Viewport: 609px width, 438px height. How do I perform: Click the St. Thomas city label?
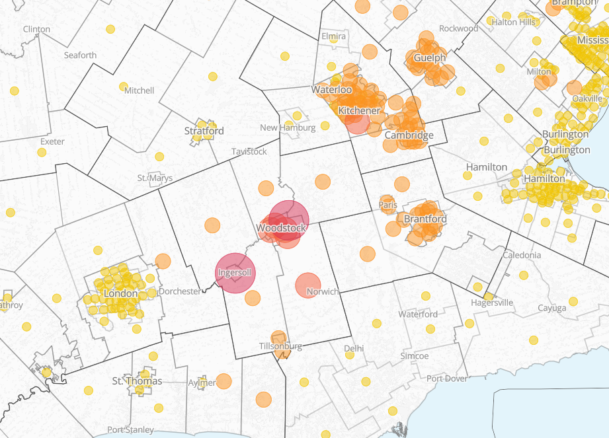click(137, 381)
